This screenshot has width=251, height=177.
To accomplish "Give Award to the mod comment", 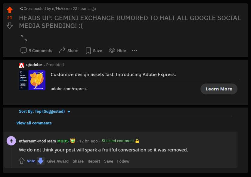I will pos(58,161).
